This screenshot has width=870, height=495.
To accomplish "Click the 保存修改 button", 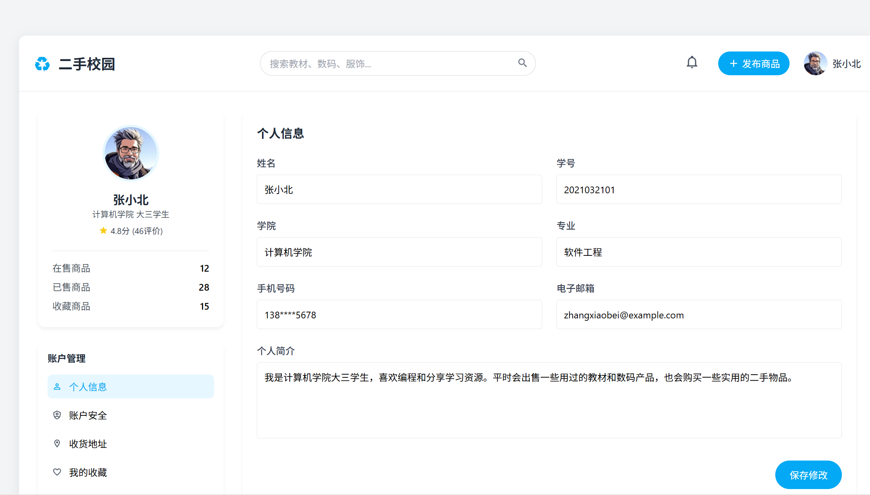I will (808, 475).
